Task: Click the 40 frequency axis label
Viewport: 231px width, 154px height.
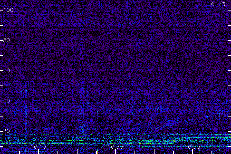Action: (x=6, y=101)
